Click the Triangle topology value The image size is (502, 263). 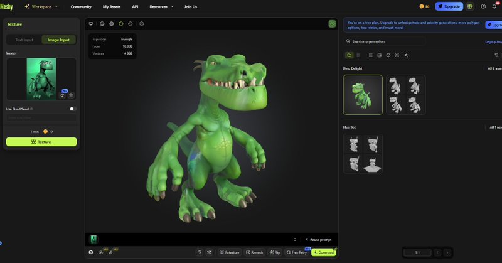(x=127, y=39)
